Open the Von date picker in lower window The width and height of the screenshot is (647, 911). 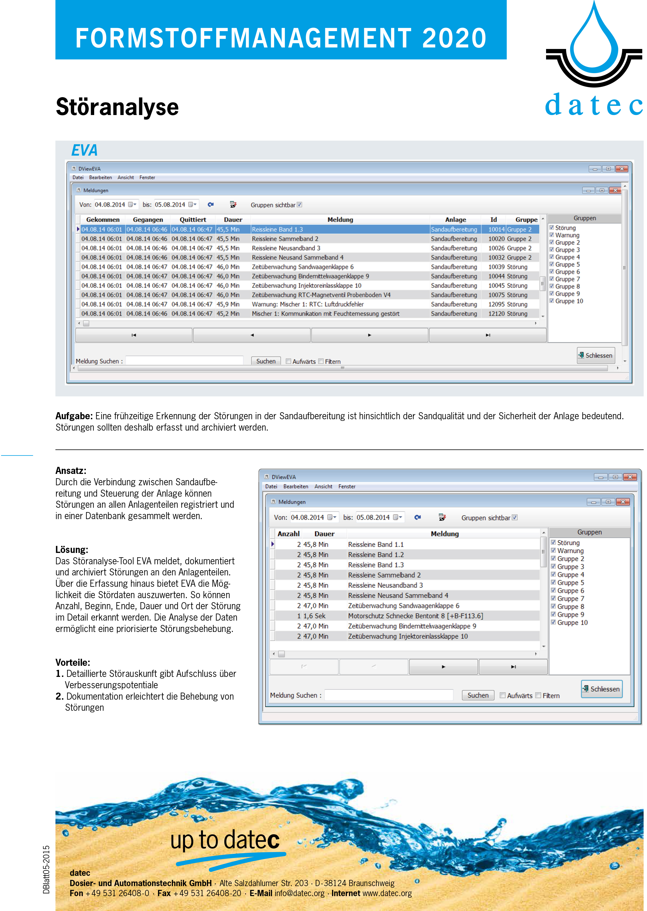click(332, 517)
